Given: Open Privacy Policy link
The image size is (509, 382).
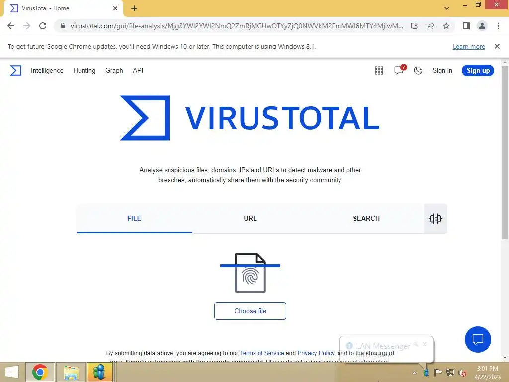Looking at the screenshot, I should click(316, 353).
